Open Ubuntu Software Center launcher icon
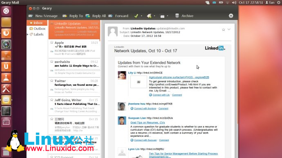Viewport: 282px width, 158px height. coord(6,56)
